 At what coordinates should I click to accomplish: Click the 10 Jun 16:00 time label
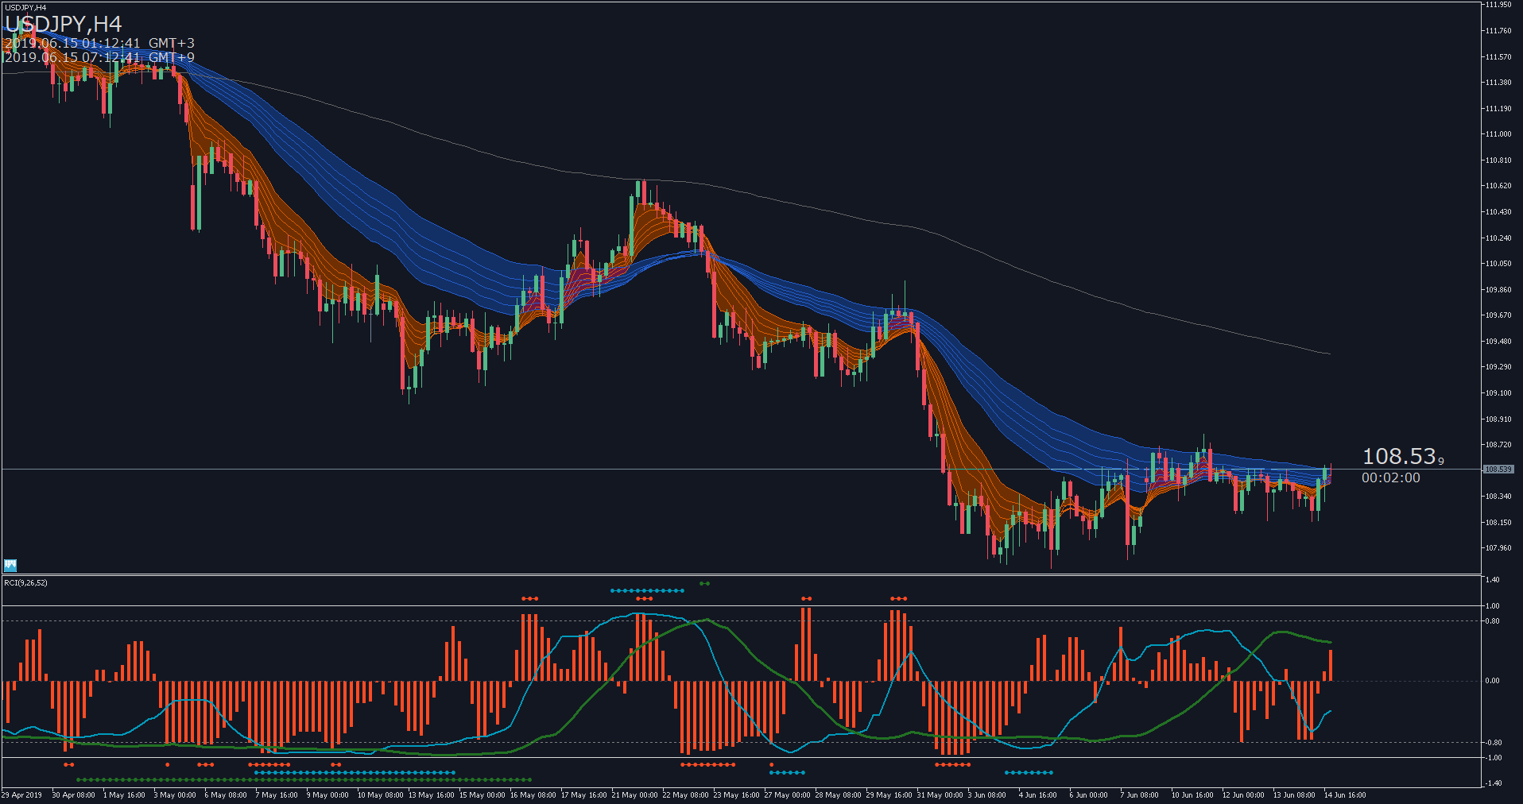click(1193, 795)
